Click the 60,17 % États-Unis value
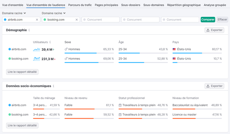Screen dimensions: 230x134 [217, 49]
